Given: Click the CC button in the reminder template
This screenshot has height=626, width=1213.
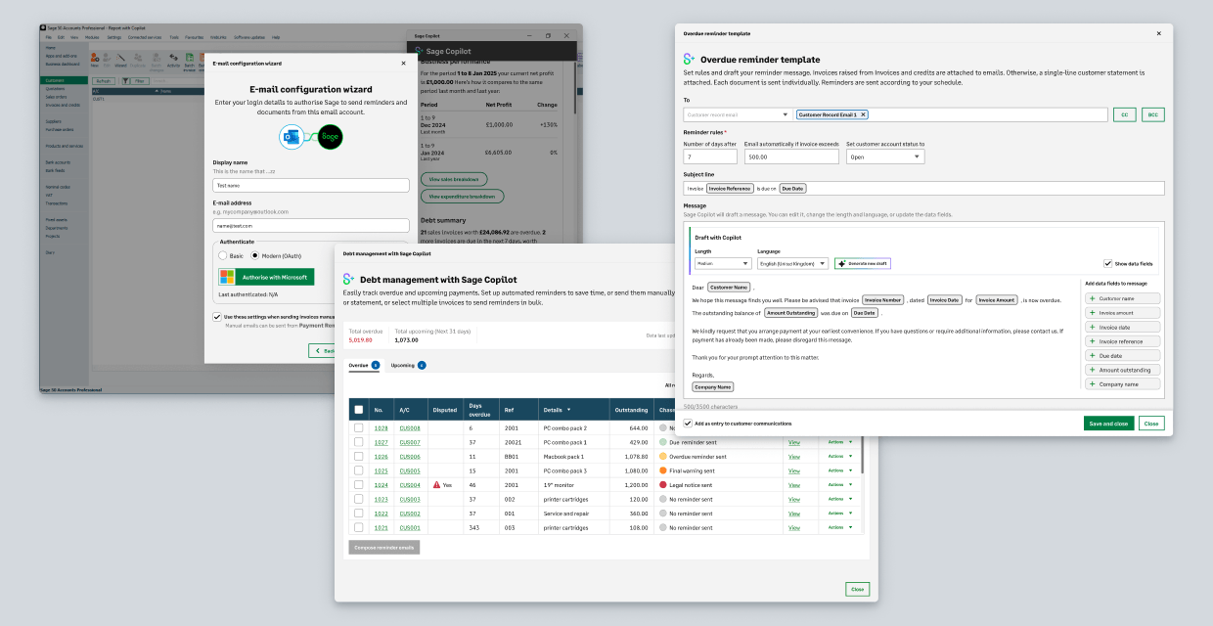Looking at the screenshot, I should pyautogui.click(x=1124, y=114).
